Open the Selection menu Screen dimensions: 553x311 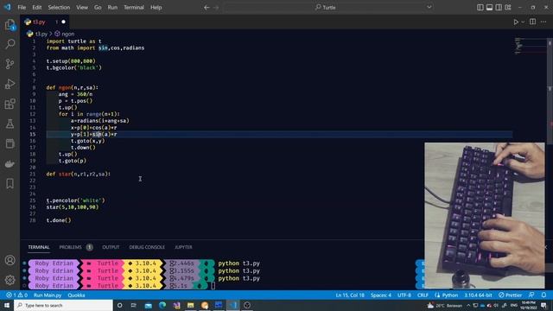click(x=59, y=8)
